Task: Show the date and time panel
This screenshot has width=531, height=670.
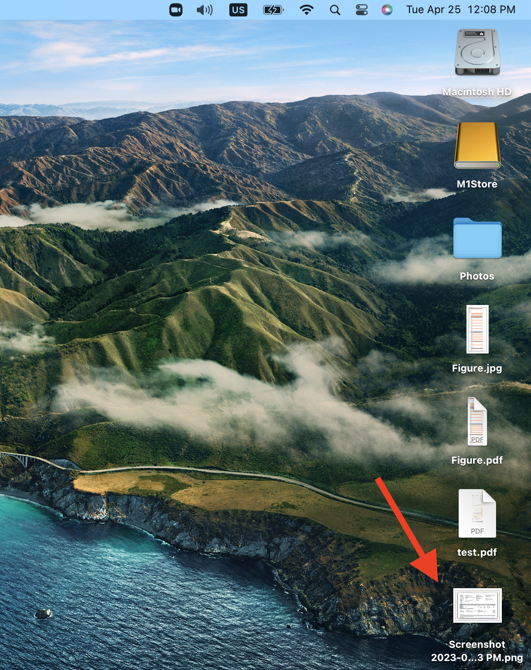Action: [x=461, y=9]
